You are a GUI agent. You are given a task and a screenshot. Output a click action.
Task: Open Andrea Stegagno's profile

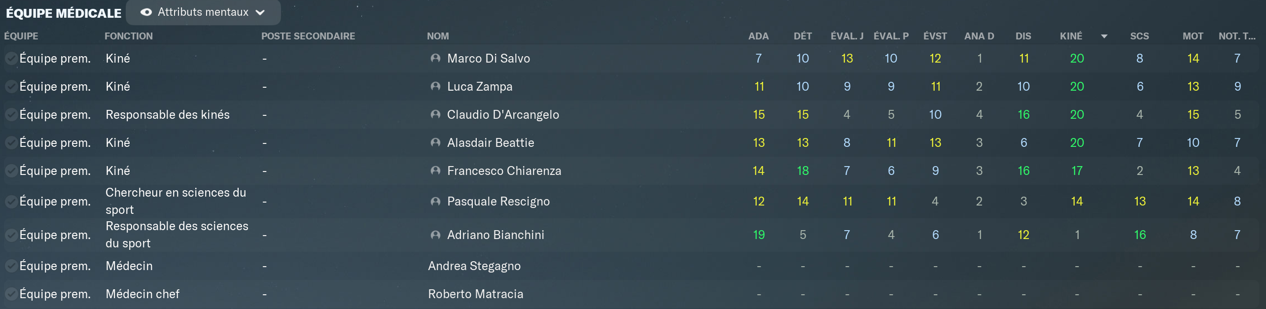tap(474, 266)
